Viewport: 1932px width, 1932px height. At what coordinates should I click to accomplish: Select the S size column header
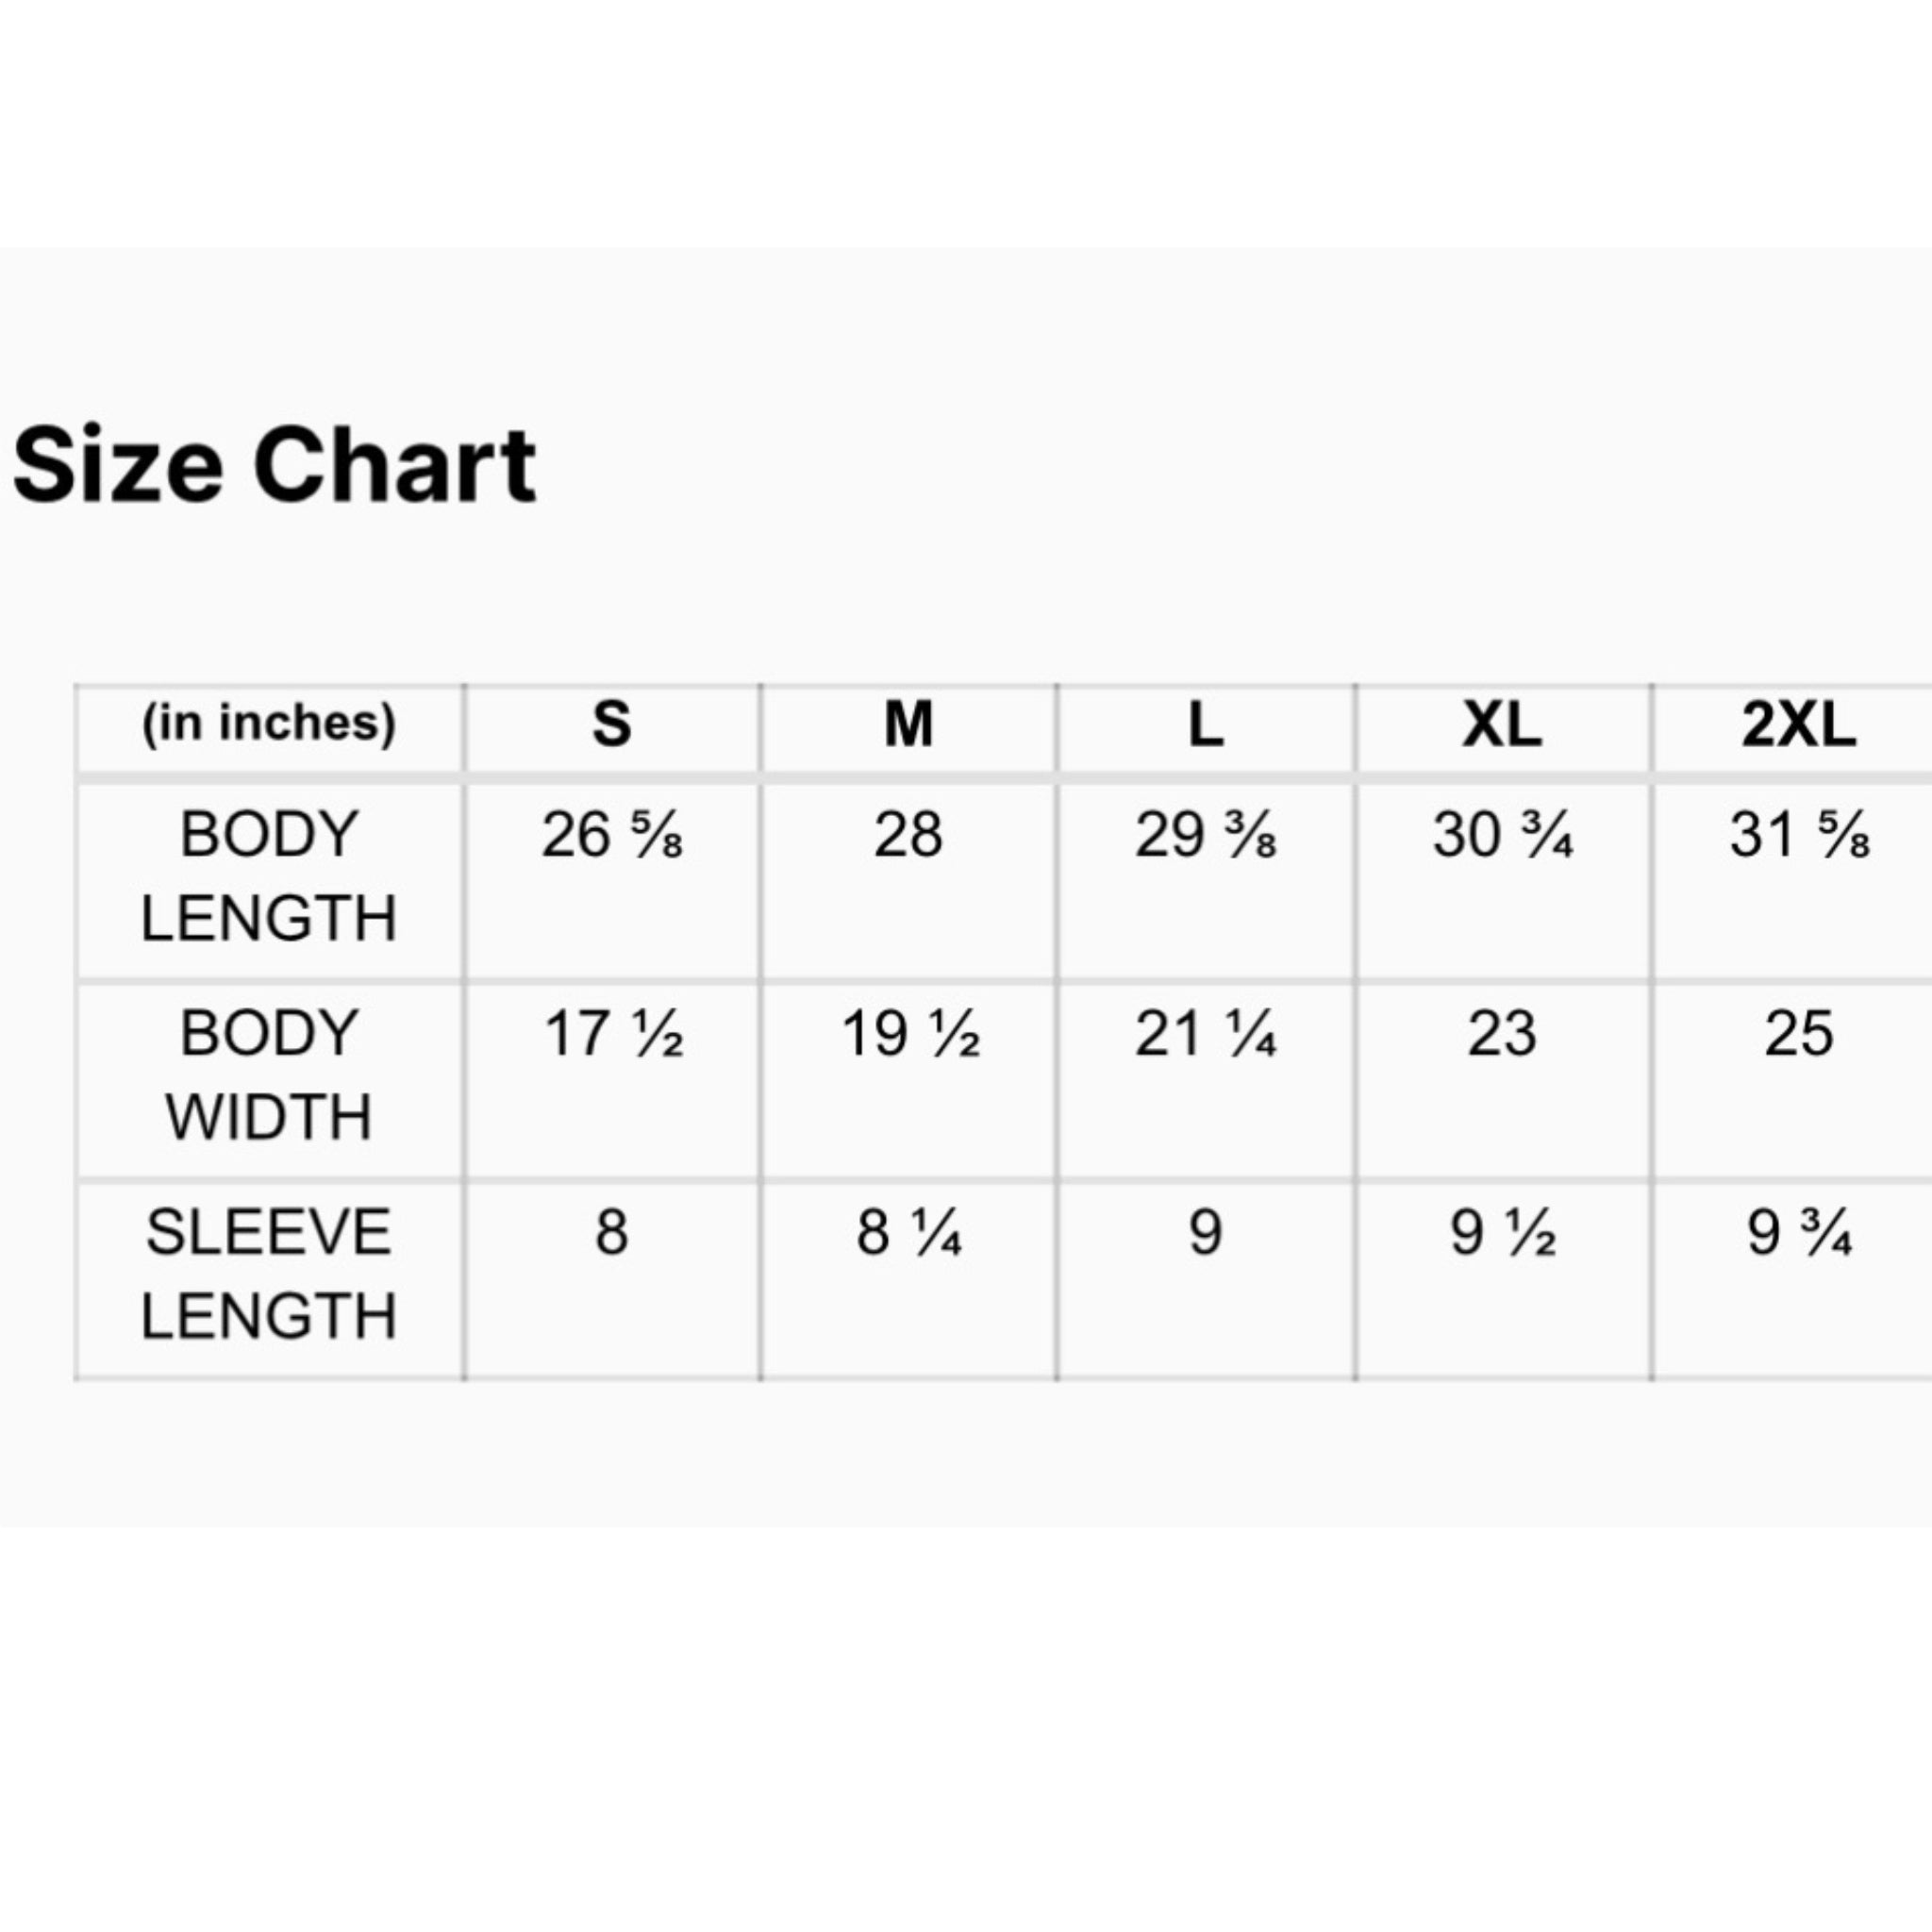coord(611,724)
